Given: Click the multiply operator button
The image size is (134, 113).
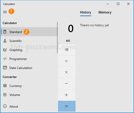Looking at the screenshot, I should click(x=67, y=72).
